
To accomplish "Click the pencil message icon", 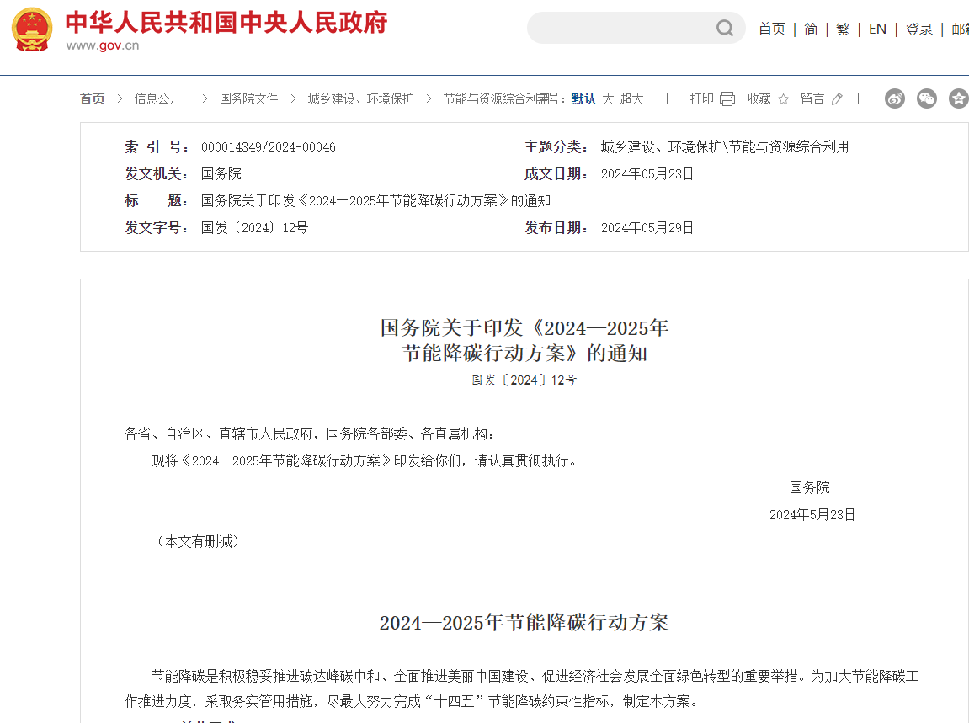I will 837,98.
